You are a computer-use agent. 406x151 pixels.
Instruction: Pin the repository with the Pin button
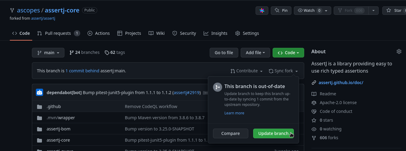coord(281,10)
